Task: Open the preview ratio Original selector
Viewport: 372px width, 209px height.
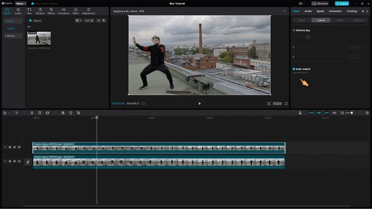Action: 277,103
